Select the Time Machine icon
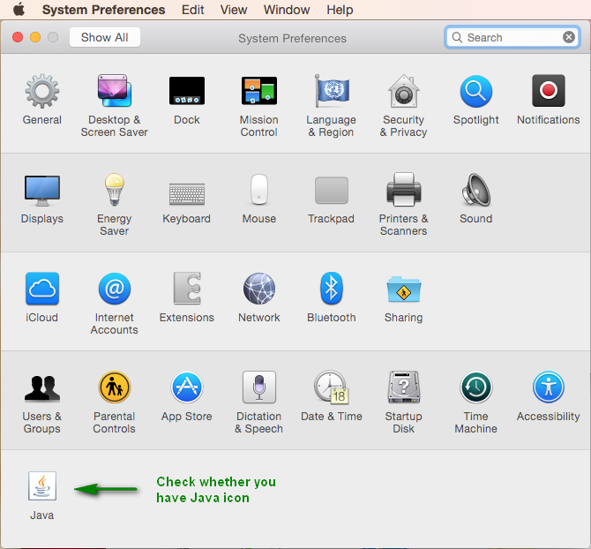This screenshot has height=549, width=591. (475, 388)
